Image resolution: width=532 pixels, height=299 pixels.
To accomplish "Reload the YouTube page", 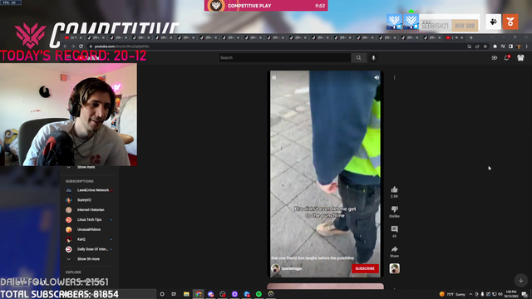I will [81, 47].
